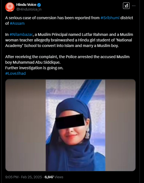Image resolution: width=144 pixels, height=183 pixels.
Task: Click the blue verified badge
Action: (39, 5)
